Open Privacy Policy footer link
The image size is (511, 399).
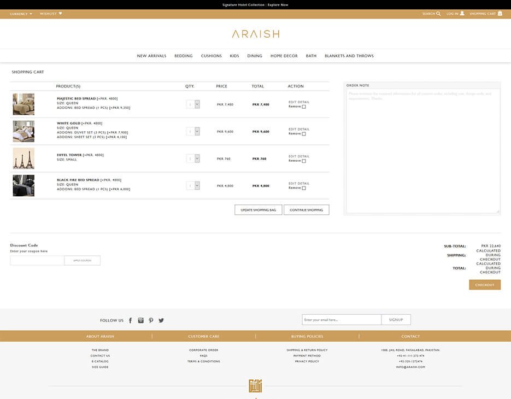(307, 361)
